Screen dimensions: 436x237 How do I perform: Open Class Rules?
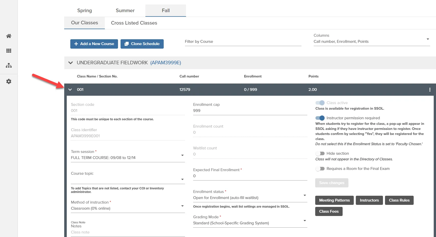pos(399,200)
